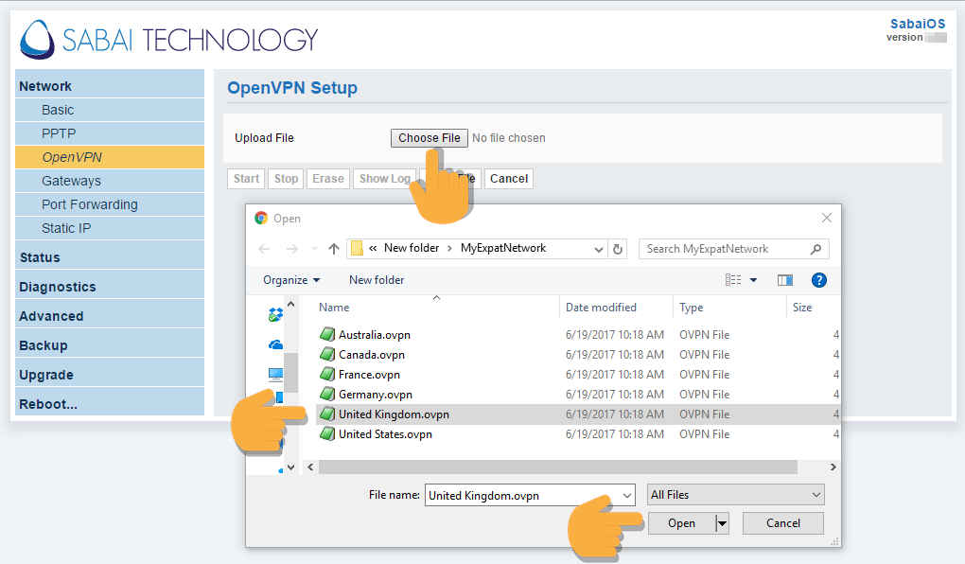Viewport: 965px width, 564px height.
Task: Open the PPTP settings page
Action: 110,133
